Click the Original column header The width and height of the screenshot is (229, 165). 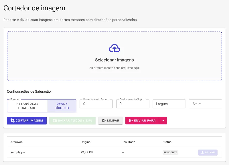86,142
